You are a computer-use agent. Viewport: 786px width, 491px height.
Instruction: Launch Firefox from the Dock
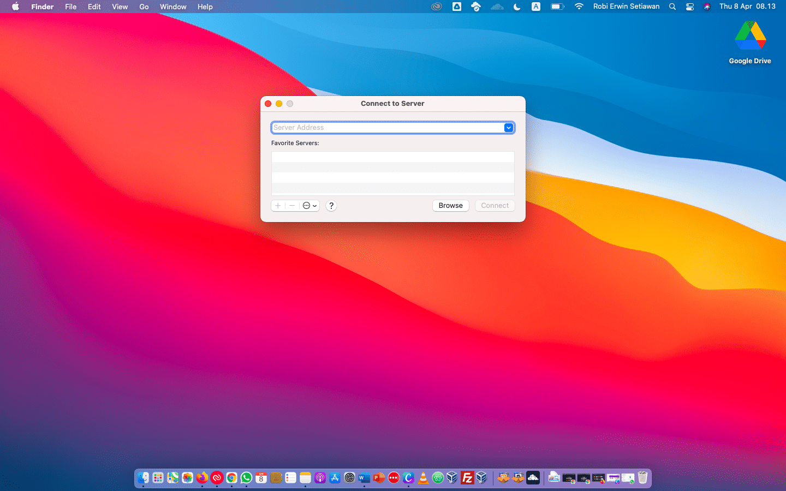[202, 478]
